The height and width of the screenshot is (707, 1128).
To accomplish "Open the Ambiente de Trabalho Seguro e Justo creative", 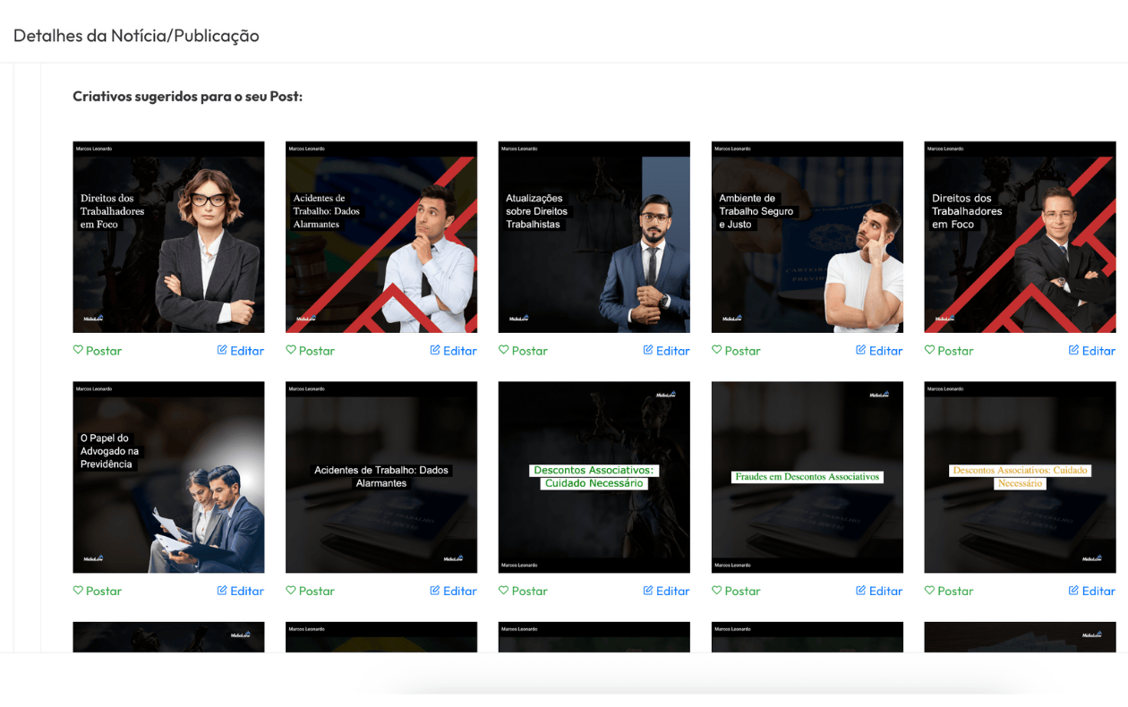I will click(808, 237).
